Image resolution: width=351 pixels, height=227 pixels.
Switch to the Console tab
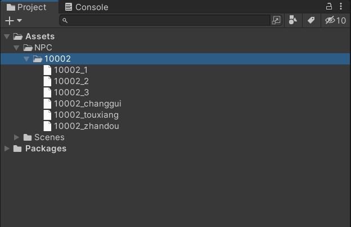coord(87,7)
